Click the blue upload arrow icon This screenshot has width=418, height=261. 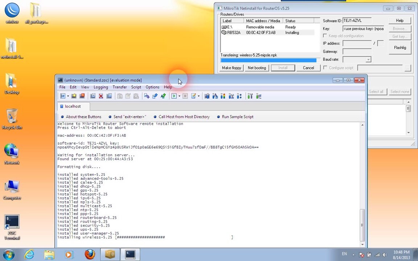[155, 96]
